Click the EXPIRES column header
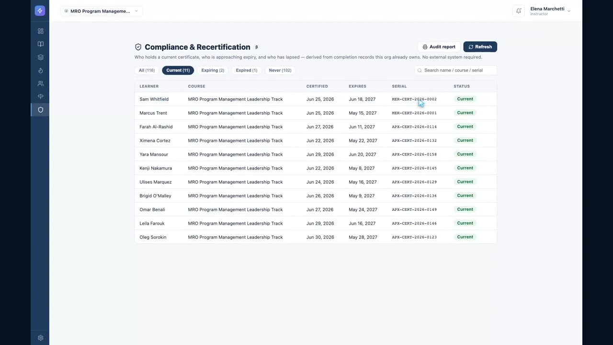Viewport: 613px width, 345px height. click(357, 86)
